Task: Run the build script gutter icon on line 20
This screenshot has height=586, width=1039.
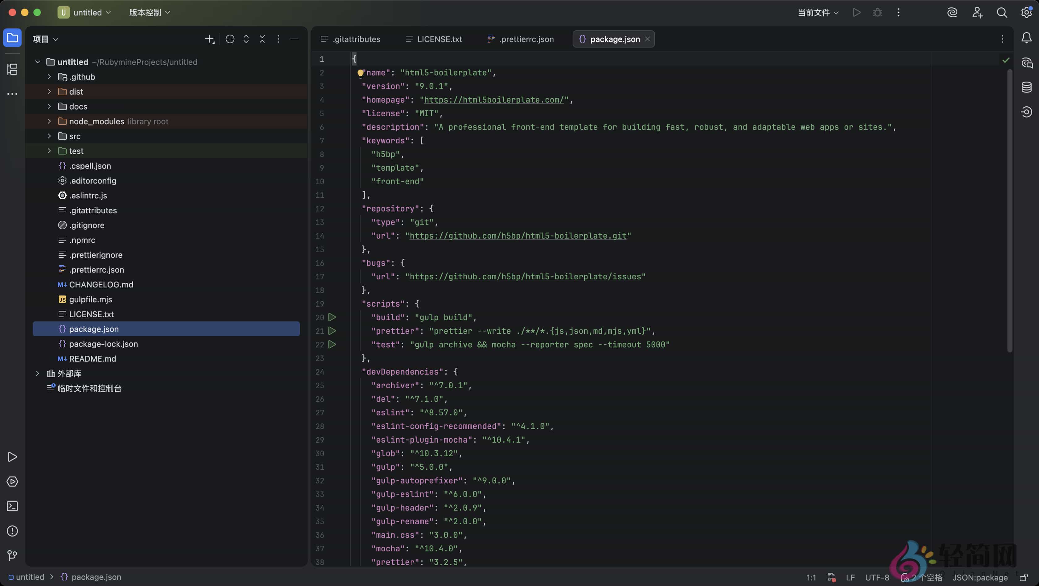Action: [x=331, y=317]
